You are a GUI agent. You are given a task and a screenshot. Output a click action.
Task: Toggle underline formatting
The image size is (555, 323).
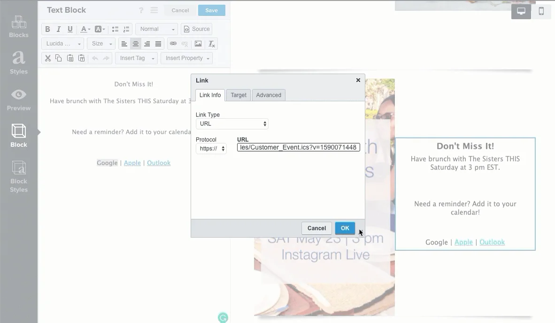click(70, 29)
